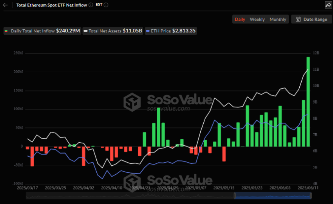
Task: Select the Monthly view tab
Action: pos(278,19)
